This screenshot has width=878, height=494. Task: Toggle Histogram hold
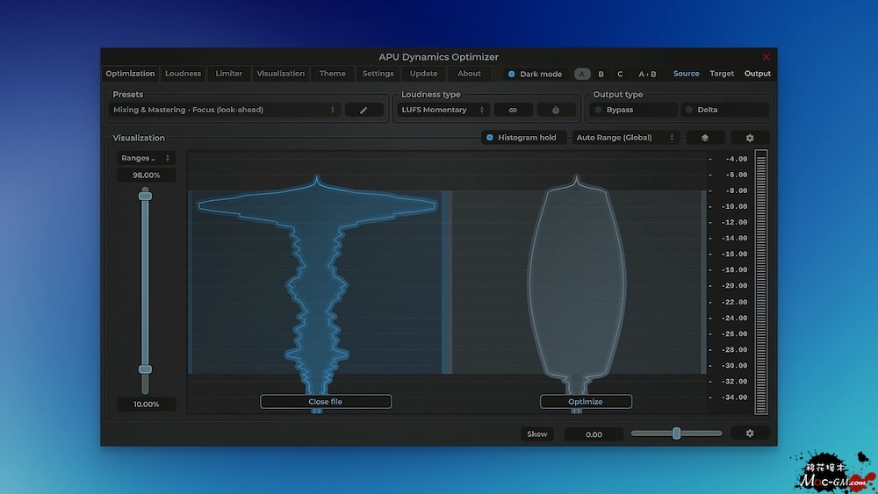[x=521, y=138]
